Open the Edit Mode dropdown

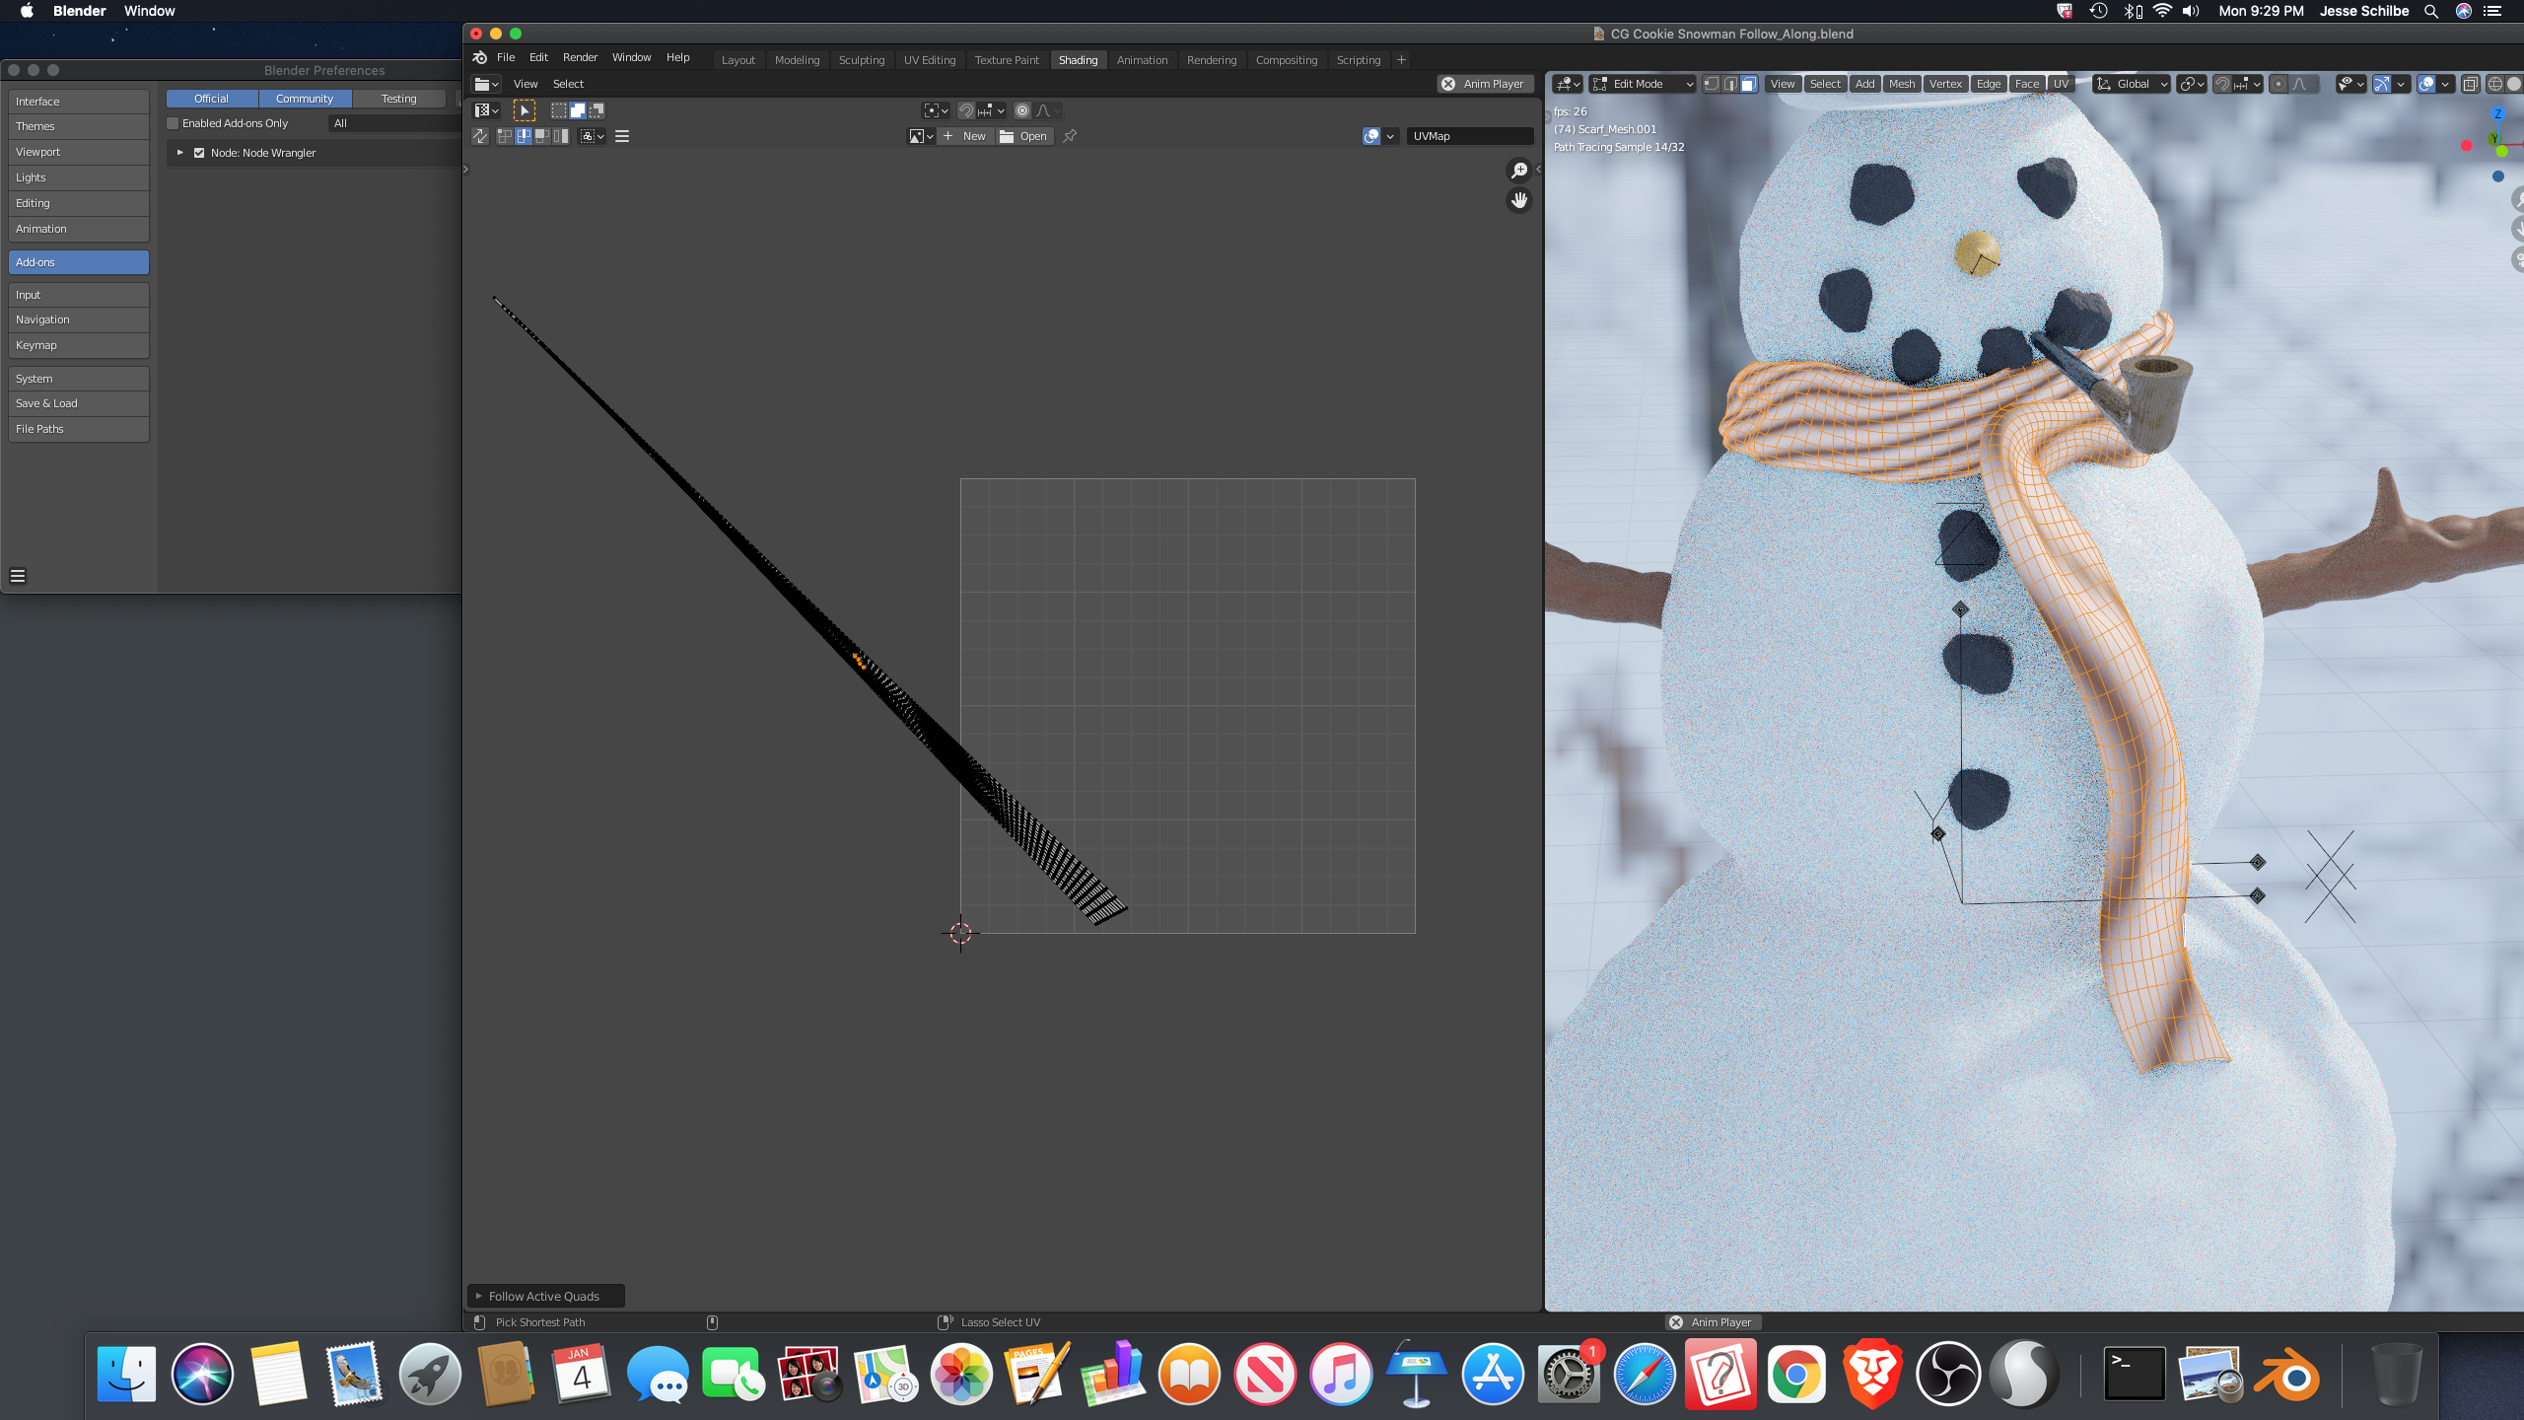click(1642, 84)
